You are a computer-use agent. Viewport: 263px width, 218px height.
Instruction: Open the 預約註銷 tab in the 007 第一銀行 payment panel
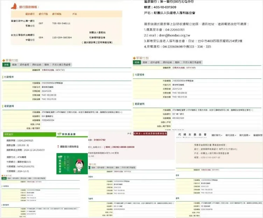point(167,62)
